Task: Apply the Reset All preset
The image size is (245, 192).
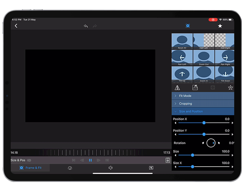Action: 182,41
